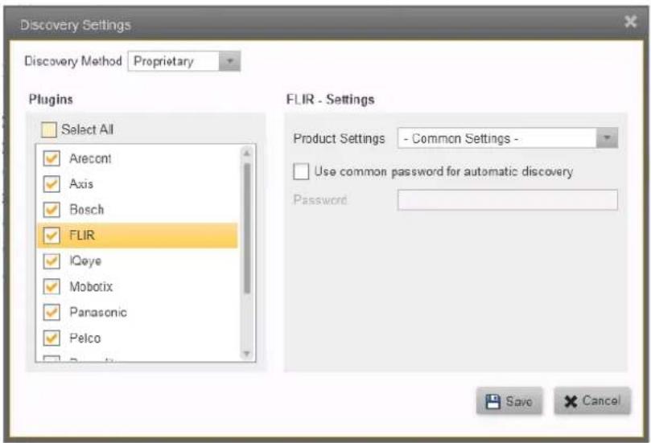Screen dimensions: 651x443
Task: Click the Cancel button
Action: 592,401
